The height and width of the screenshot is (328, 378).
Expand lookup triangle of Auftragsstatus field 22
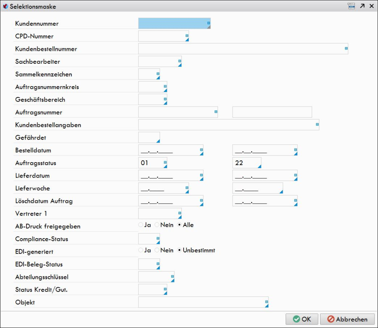260,166
